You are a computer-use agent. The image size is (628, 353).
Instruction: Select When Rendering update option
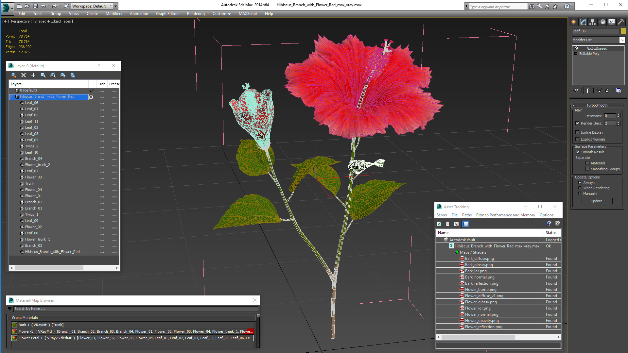(580, 188)
